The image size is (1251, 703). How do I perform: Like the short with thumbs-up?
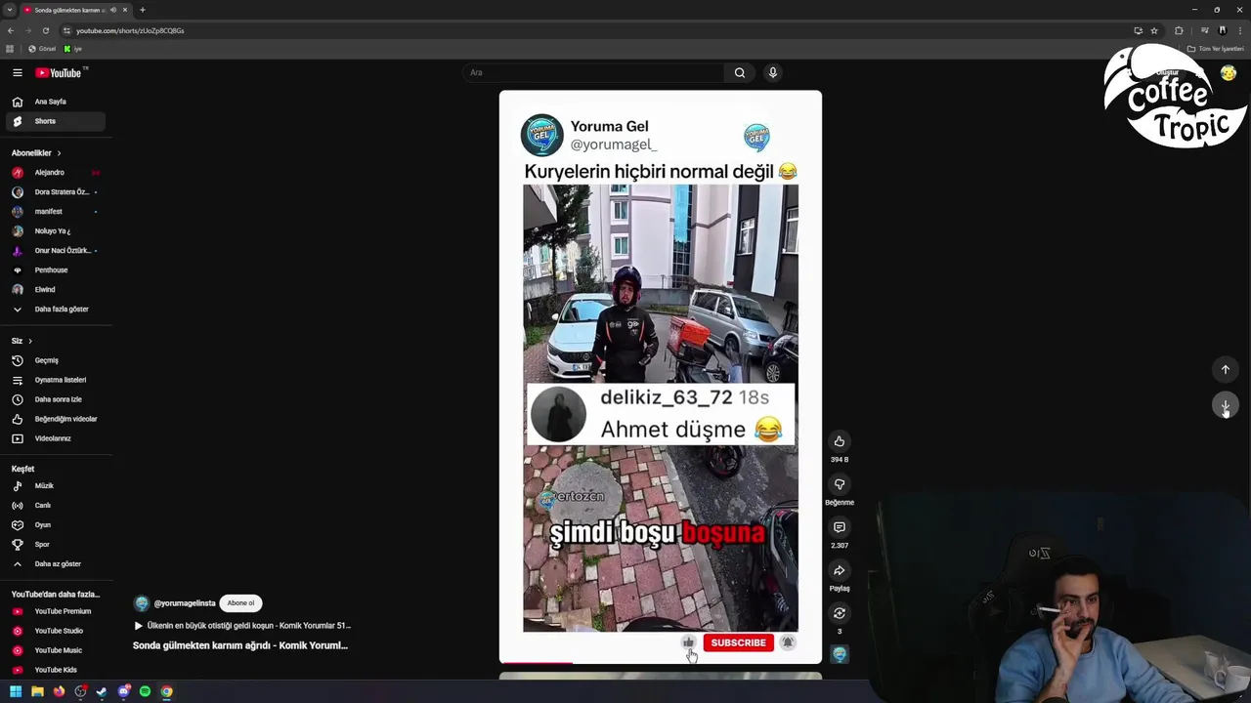pyautogui.click(x=839, y=441)
